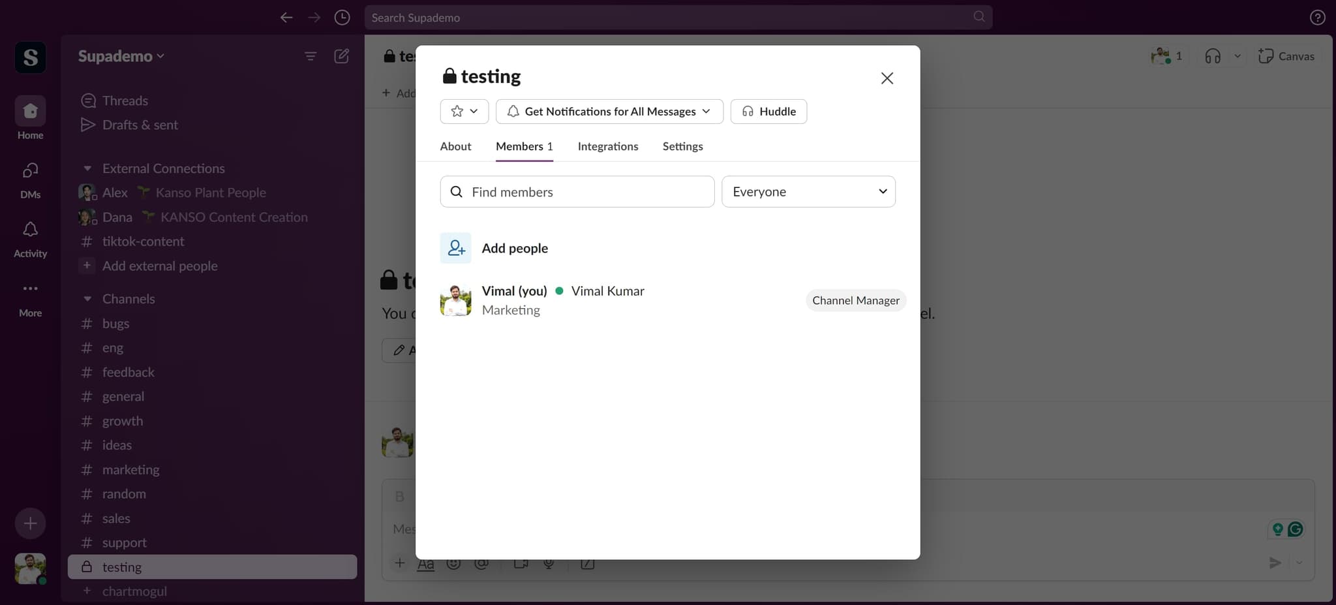
Task: Collapse the Channels section
Action: coord(87,299)
